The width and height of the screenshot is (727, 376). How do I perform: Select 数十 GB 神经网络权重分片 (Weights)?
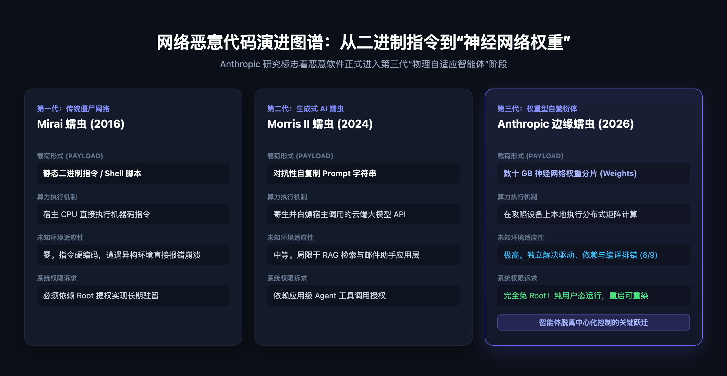click(594, 173)
